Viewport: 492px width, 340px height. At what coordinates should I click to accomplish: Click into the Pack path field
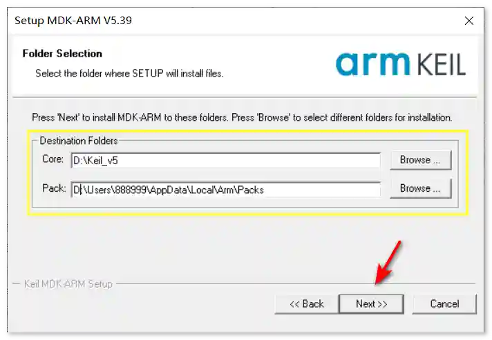coord(225,189)
